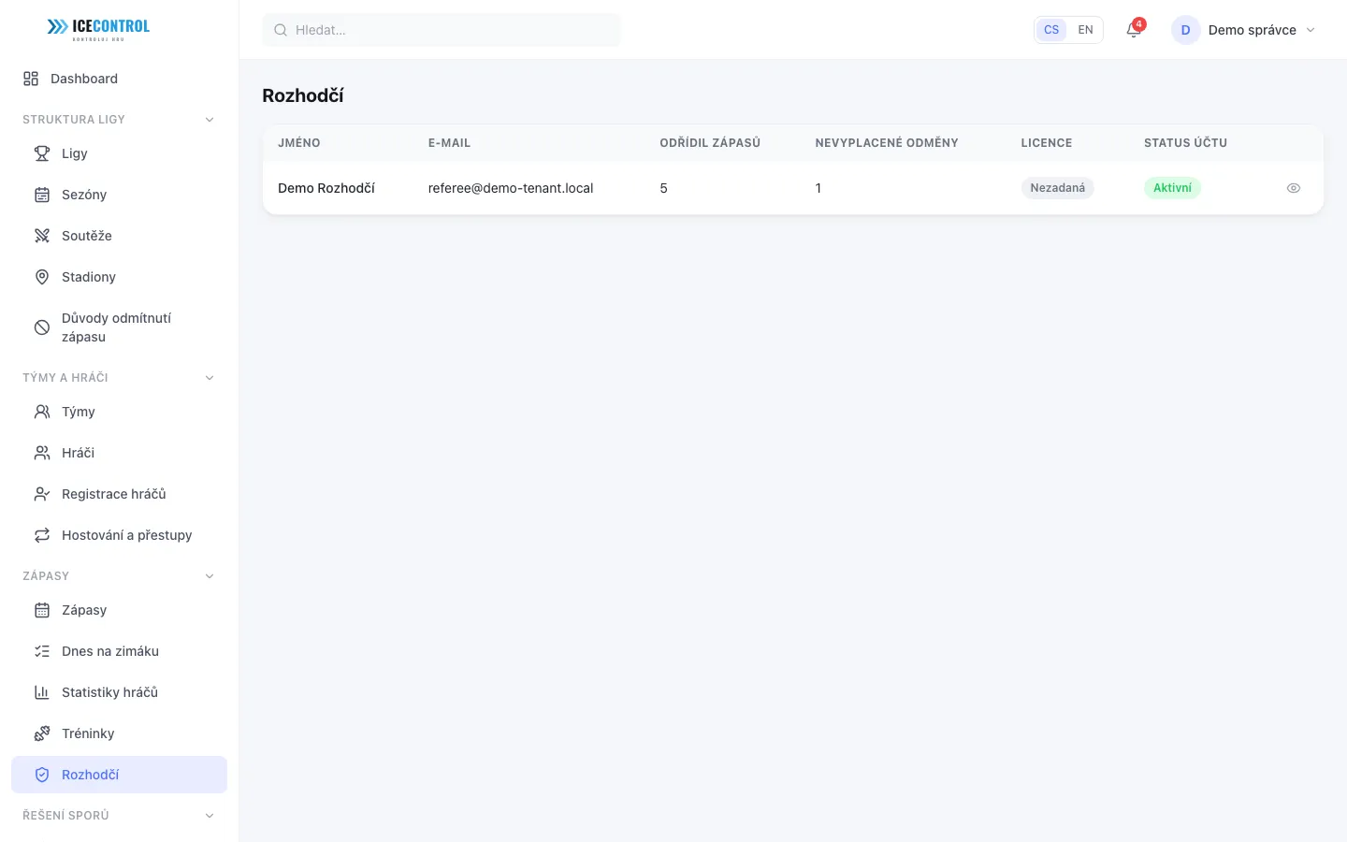Open the Demo správce user dropdown
Image resolution: width=1347 pixels, height=842 pixels.
(1243, 30)
